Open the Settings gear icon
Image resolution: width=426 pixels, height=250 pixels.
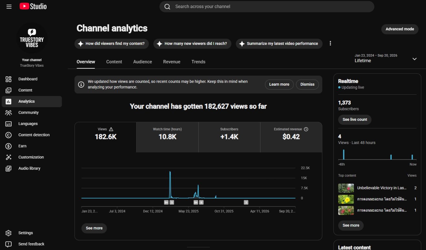point(8,233)
